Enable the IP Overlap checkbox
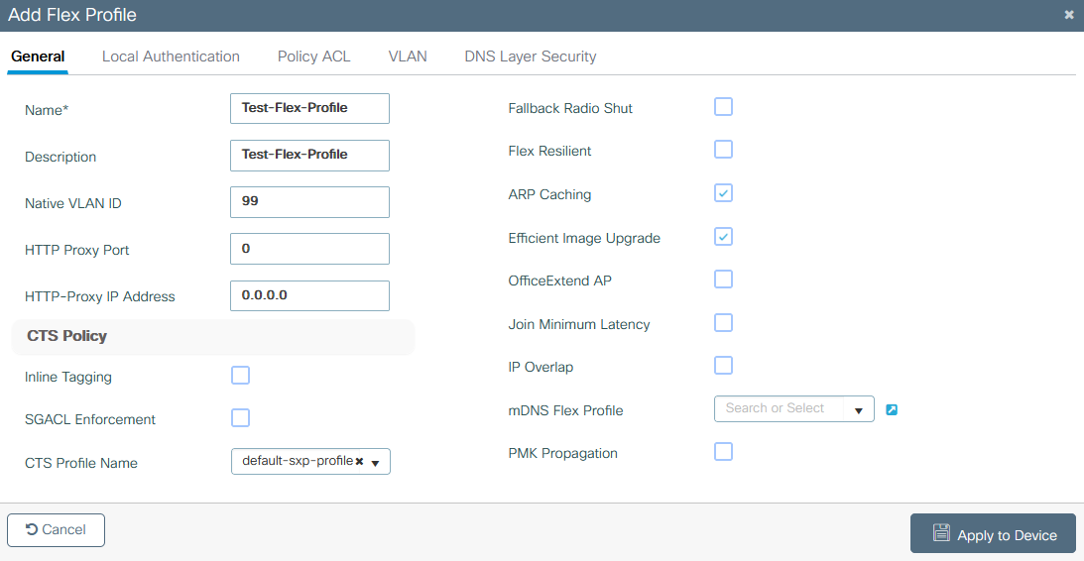1084x561 pixels. [x=724, y=366]
